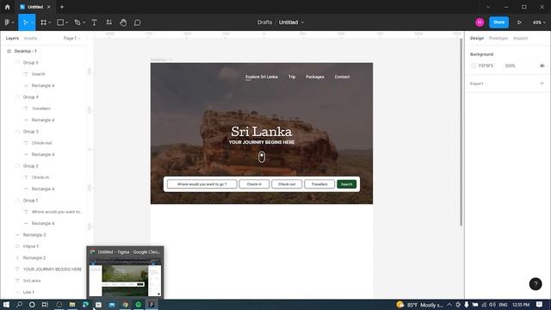Click Drafts in the breadcrumb
The height and width of the screenshot is (310, 551).
(264, 22)
